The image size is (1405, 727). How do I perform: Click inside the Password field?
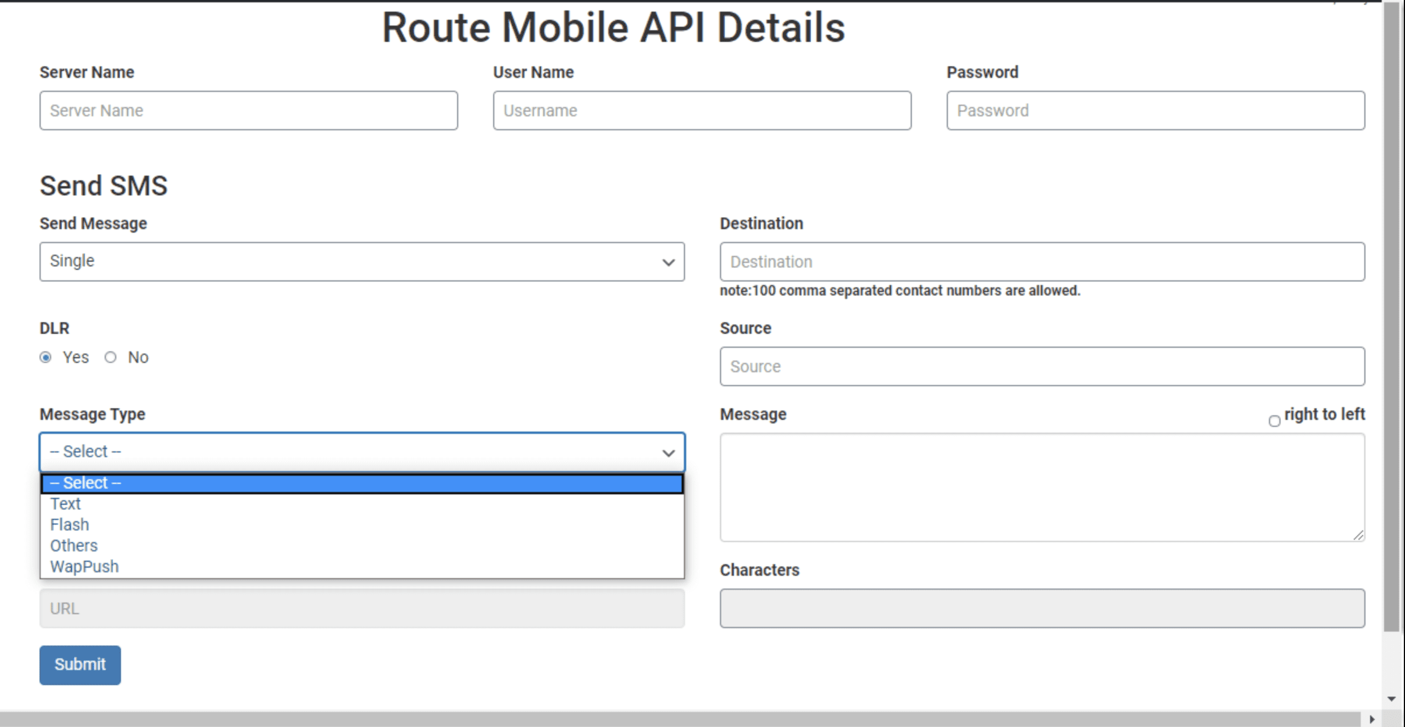tap(1155, 111)
